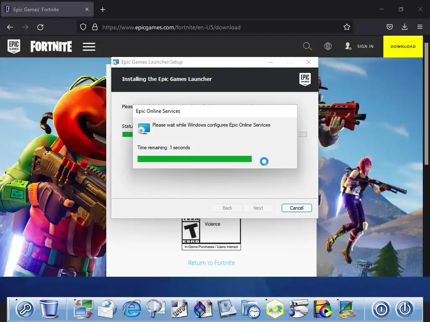This screenshot has height=322, width=430.
Task: Select the Epic Games' Fortnite browser tab
Action: click(47, 9)
